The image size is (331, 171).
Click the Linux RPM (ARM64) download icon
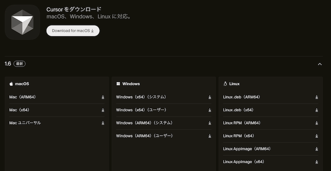point(317,123)
